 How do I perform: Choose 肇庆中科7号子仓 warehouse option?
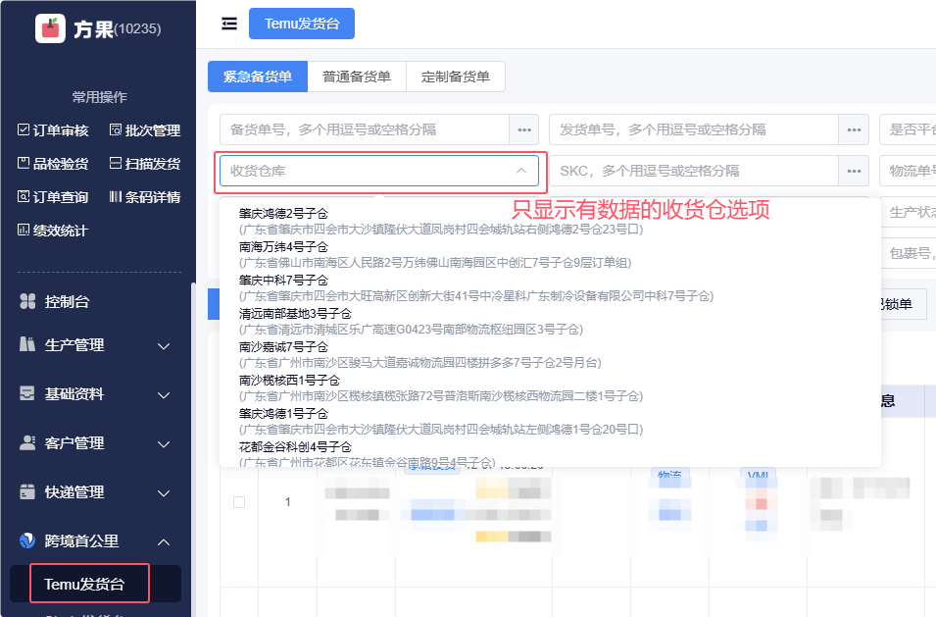(x=475, y=287)
